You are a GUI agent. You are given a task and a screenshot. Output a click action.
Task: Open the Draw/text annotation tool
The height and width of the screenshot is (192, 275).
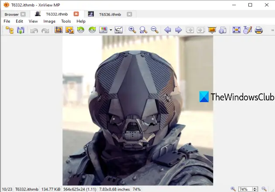(x=247, y=30)
